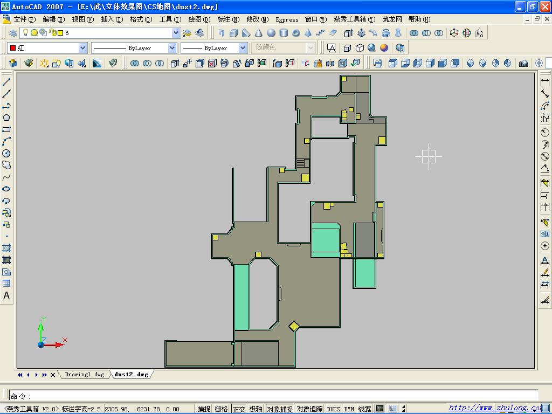Select the Table tool in draw toolbar
This screenshot has width=552, height=414.
click(6, 284)
